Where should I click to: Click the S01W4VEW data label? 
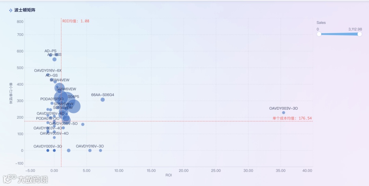59,80
